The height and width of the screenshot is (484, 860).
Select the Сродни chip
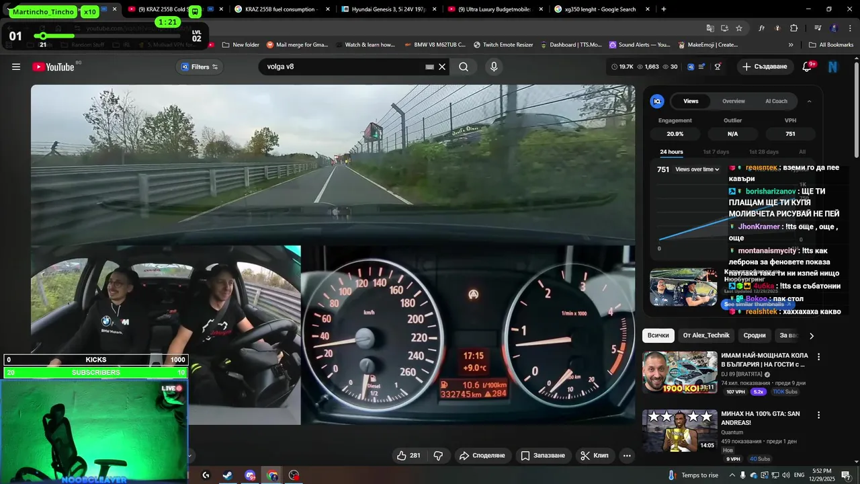[755, 335]
